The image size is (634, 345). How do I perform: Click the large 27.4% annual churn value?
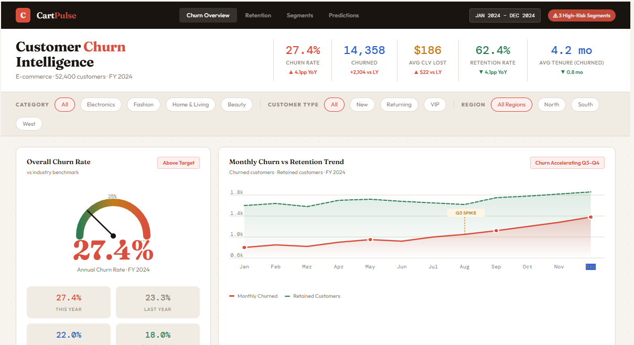113,251
